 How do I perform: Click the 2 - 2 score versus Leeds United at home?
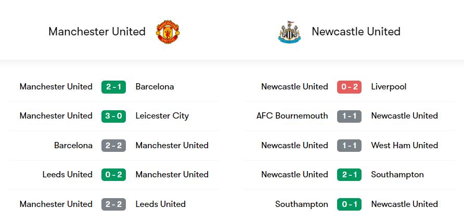[x=113, y=204]
